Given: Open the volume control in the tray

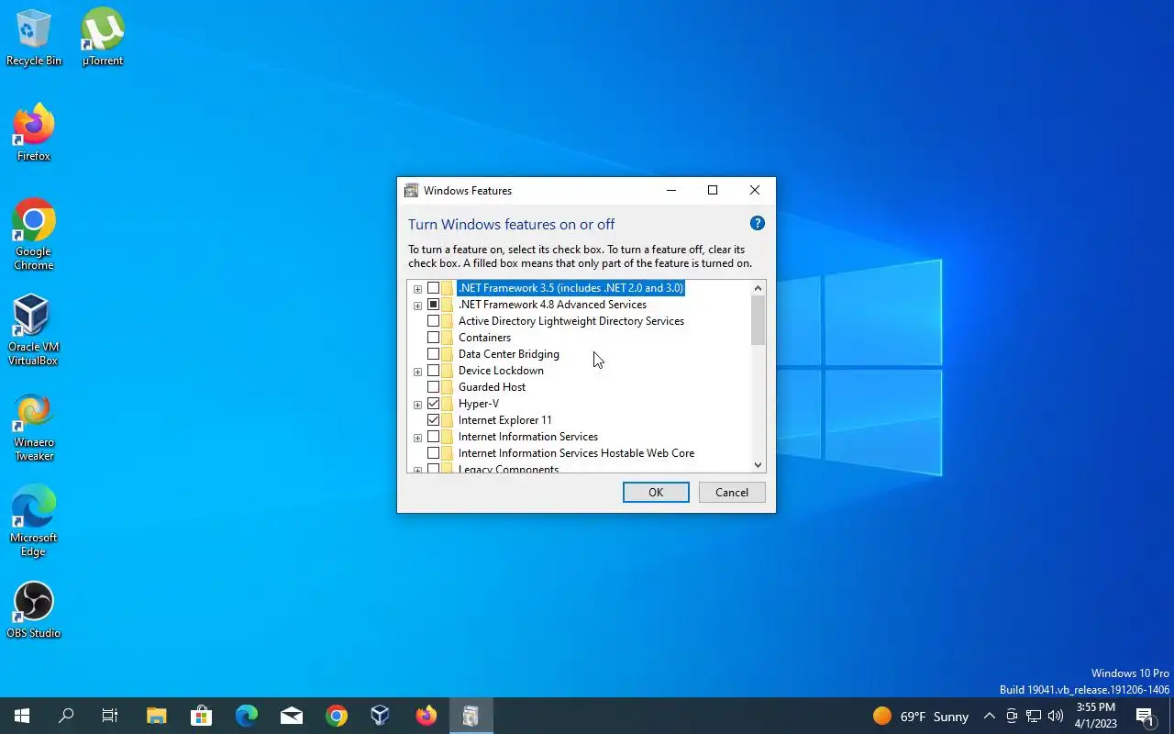Looking at the screenshot, I should click(1056, 716).
